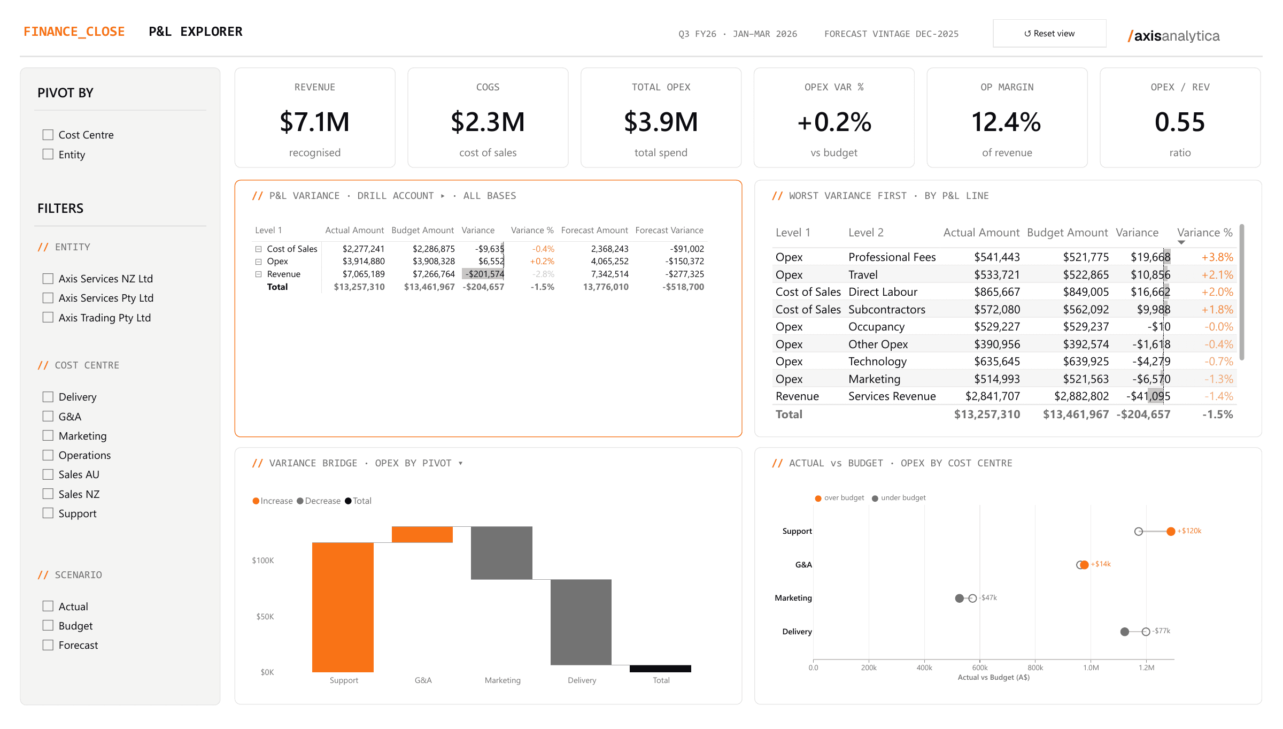The image size is (1283, 729).
Task: Open the Opex Var % card
Action: pos(834,118)
